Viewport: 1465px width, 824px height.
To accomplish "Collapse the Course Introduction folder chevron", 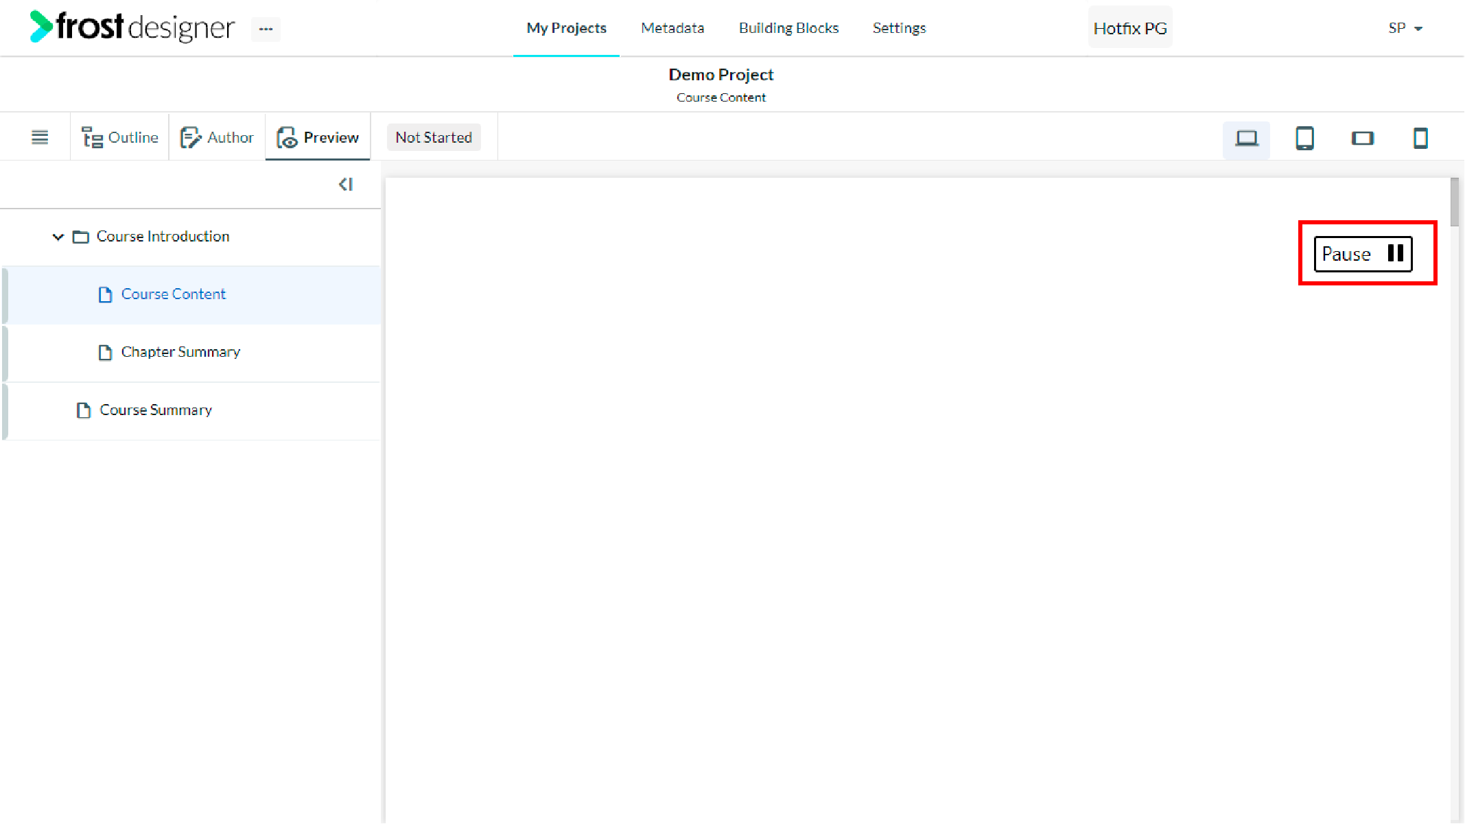I will coord(58,237).
